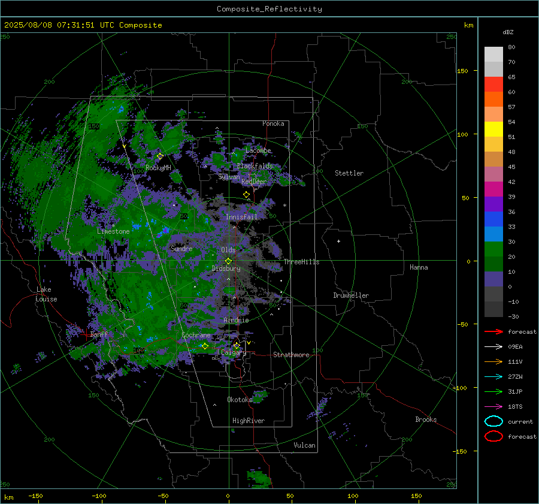
Task: Click the white 09EA arrow icon
Action: point(493,346)
